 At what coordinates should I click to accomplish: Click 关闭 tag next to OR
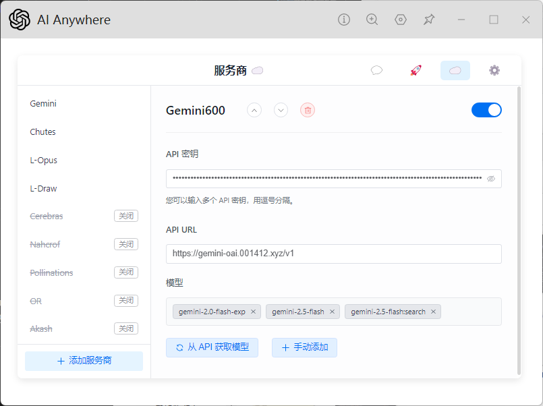(126, 300)
